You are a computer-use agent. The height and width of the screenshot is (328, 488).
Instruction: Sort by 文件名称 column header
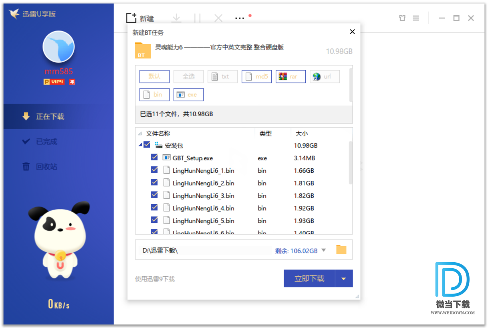158,134
